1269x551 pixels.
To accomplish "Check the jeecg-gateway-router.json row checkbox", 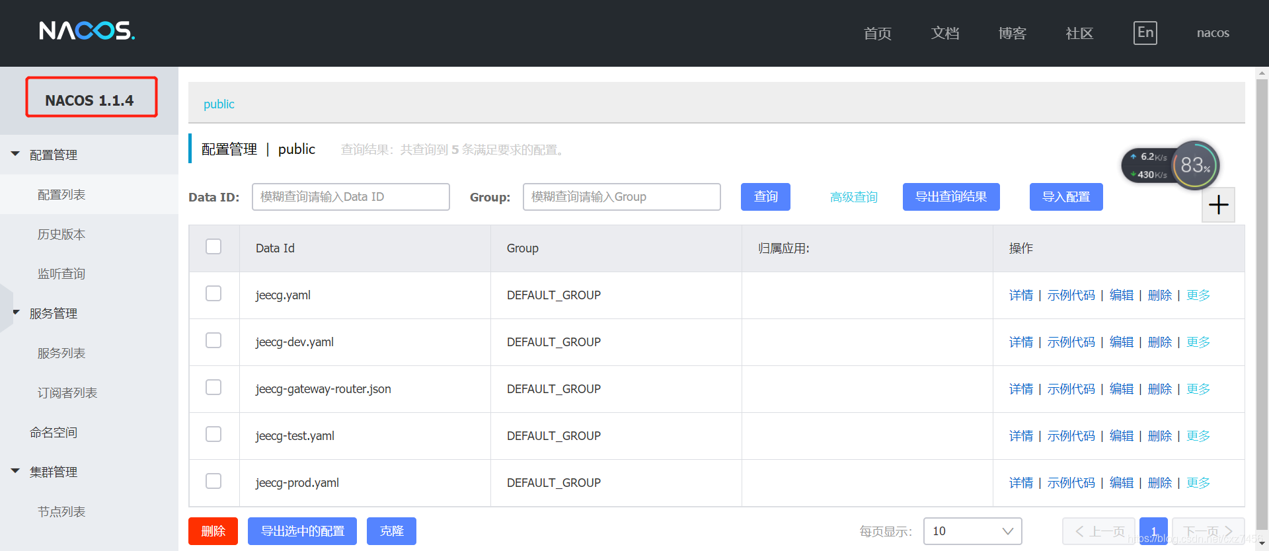I will click(213, 387).
